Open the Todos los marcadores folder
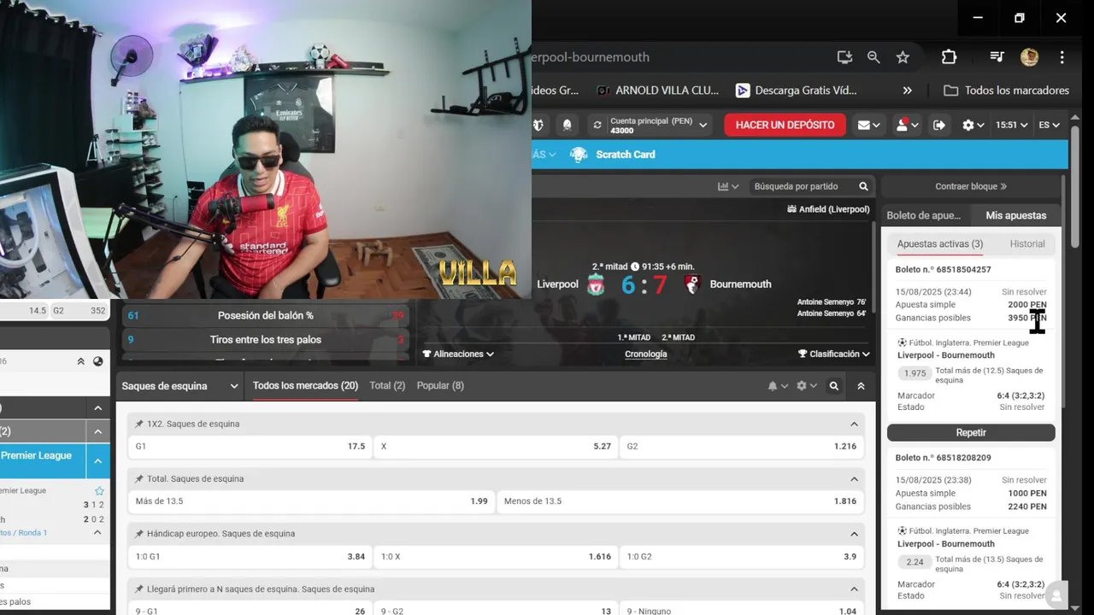Viewport: 1094px width, 615px height. coord(1007,91)
